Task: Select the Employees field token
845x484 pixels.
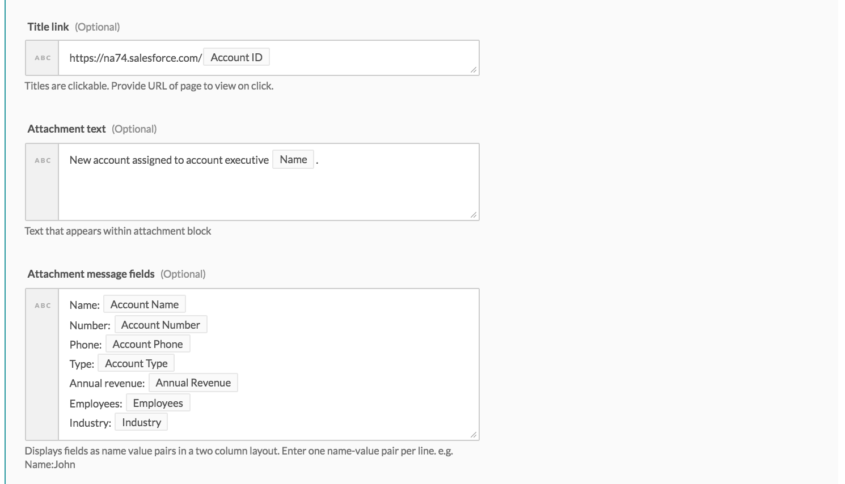Action: click(158, 402)
